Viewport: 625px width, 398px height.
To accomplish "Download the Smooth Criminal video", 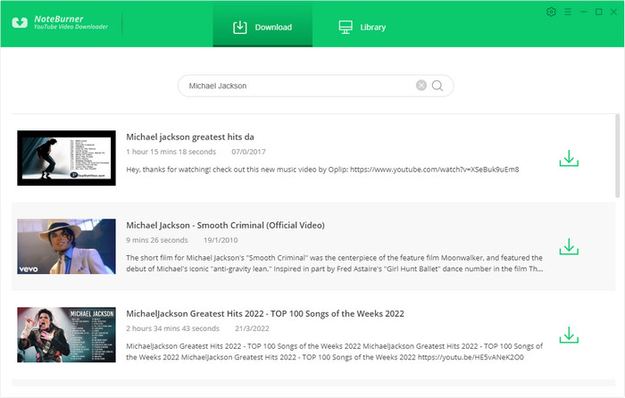I will click(569, 246).
